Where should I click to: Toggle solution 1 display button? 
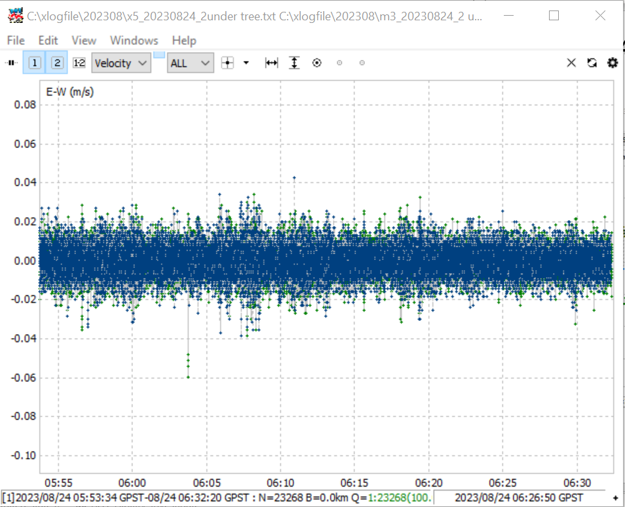click(35, 63)
